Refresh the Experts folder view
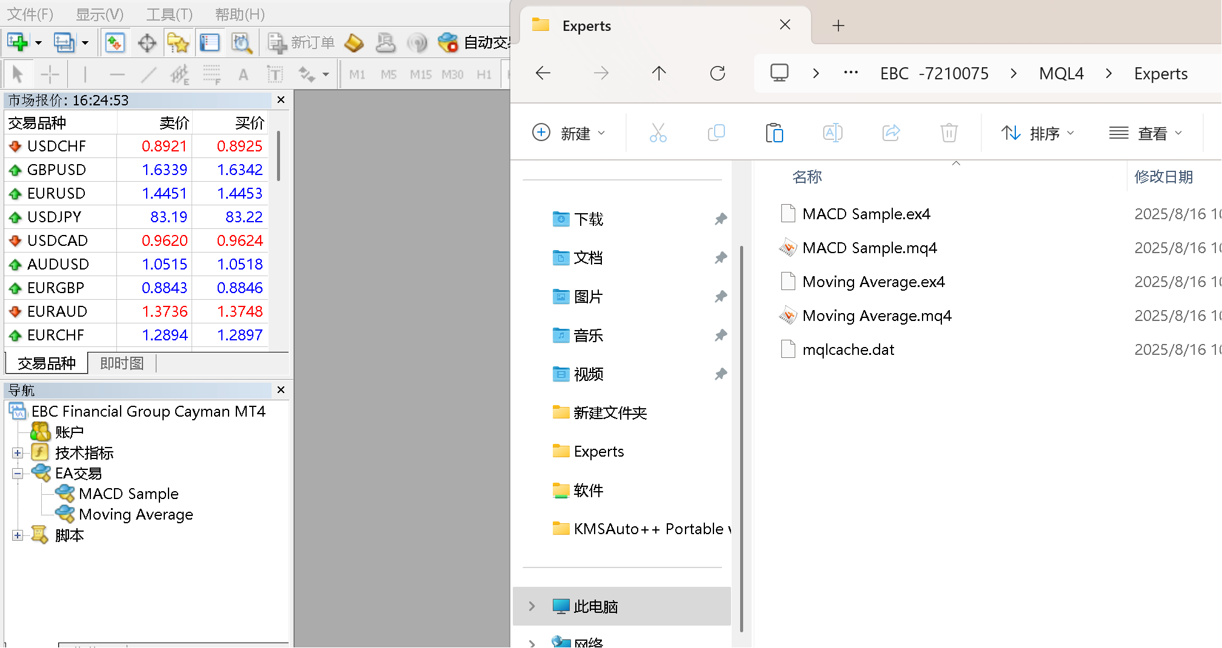 [718, 73]
